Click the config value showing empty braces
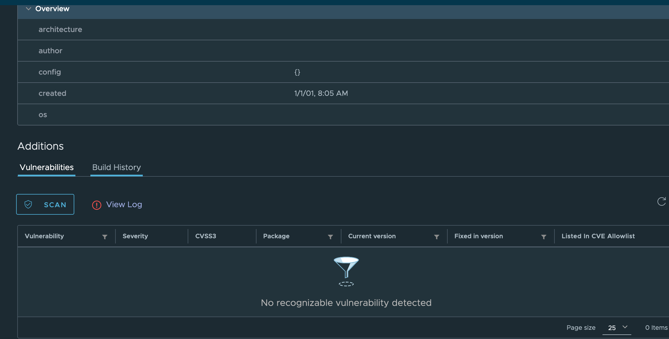The width and height of the screenshot is (669, 339). click(x=297, y=72)
